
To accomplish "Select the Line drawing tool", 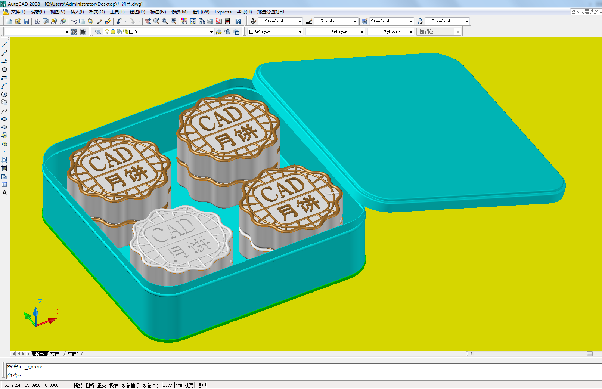I will [x=4, y=45].
